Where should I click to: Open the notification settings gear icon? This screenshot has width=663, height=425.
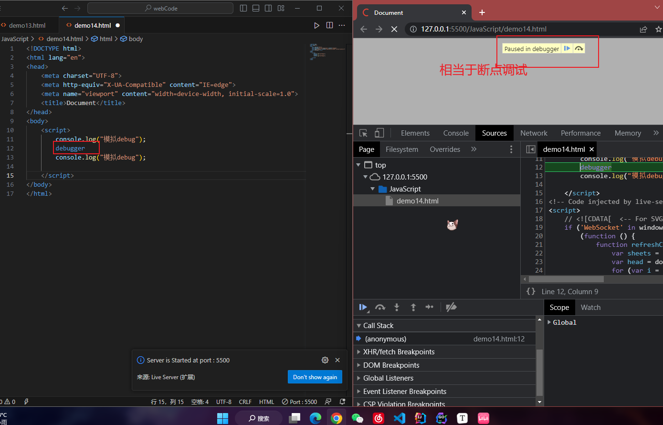(x=325, y=360)
